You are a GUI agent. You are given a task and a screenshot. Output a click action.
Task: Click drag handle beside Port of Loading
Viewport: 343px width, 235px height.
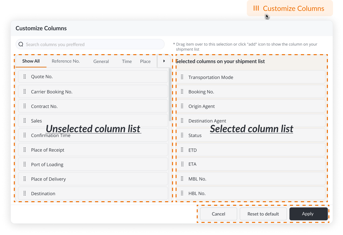[x=25, y=164]
